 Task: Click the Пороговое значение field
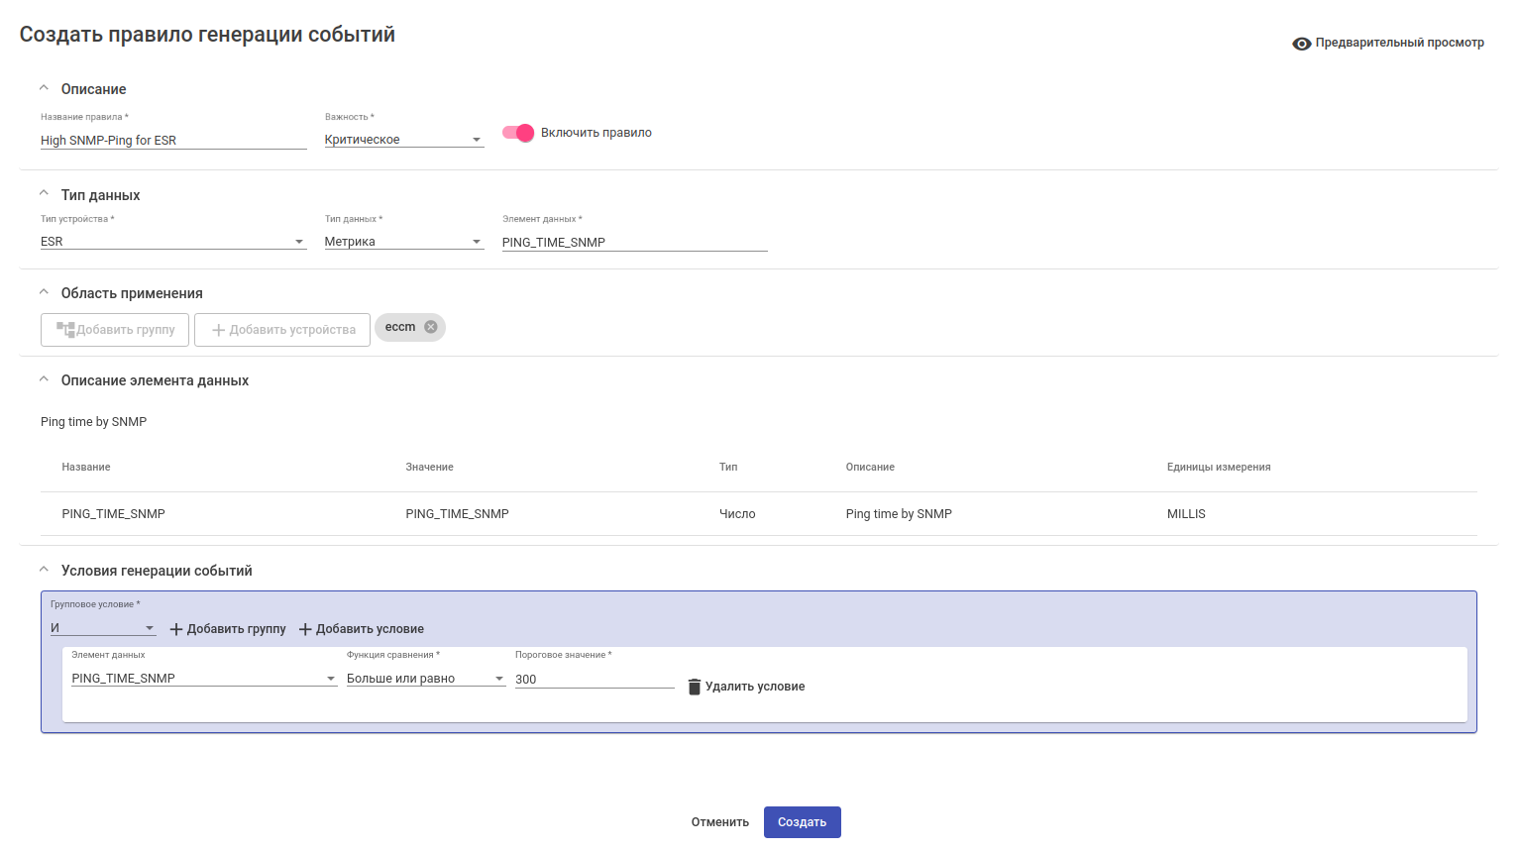pos(594,680)
